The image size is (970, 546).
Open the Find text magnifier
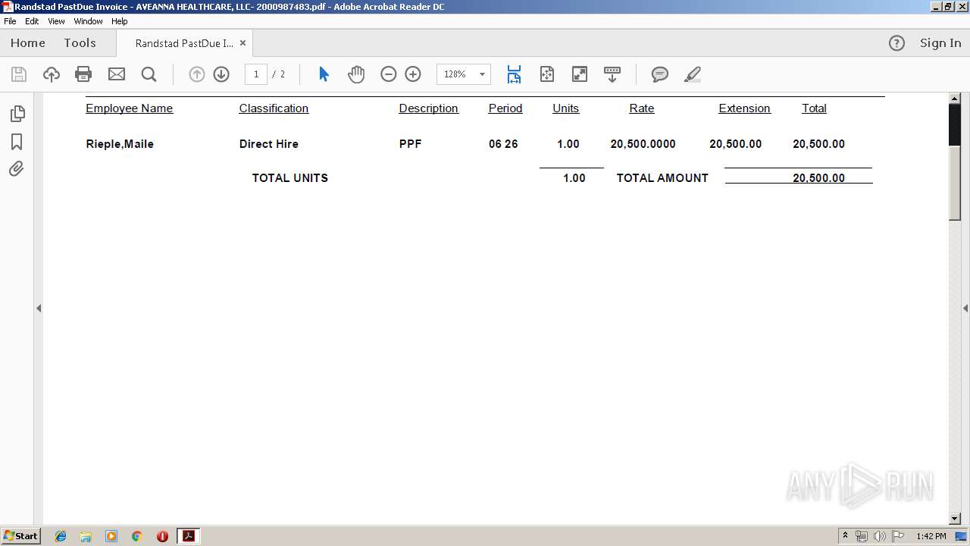[x=149, y=74]
